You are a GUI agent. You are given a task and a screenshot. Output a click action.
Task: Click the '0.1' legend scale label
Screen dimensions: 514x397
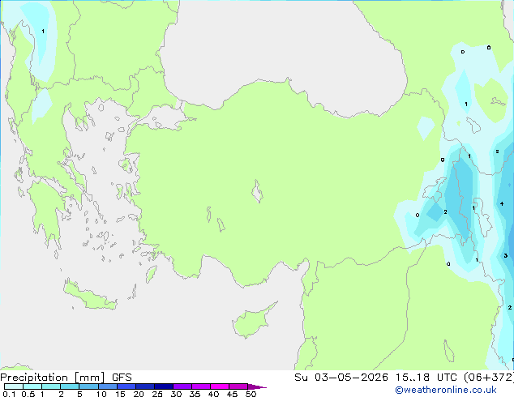coord(9,394)
